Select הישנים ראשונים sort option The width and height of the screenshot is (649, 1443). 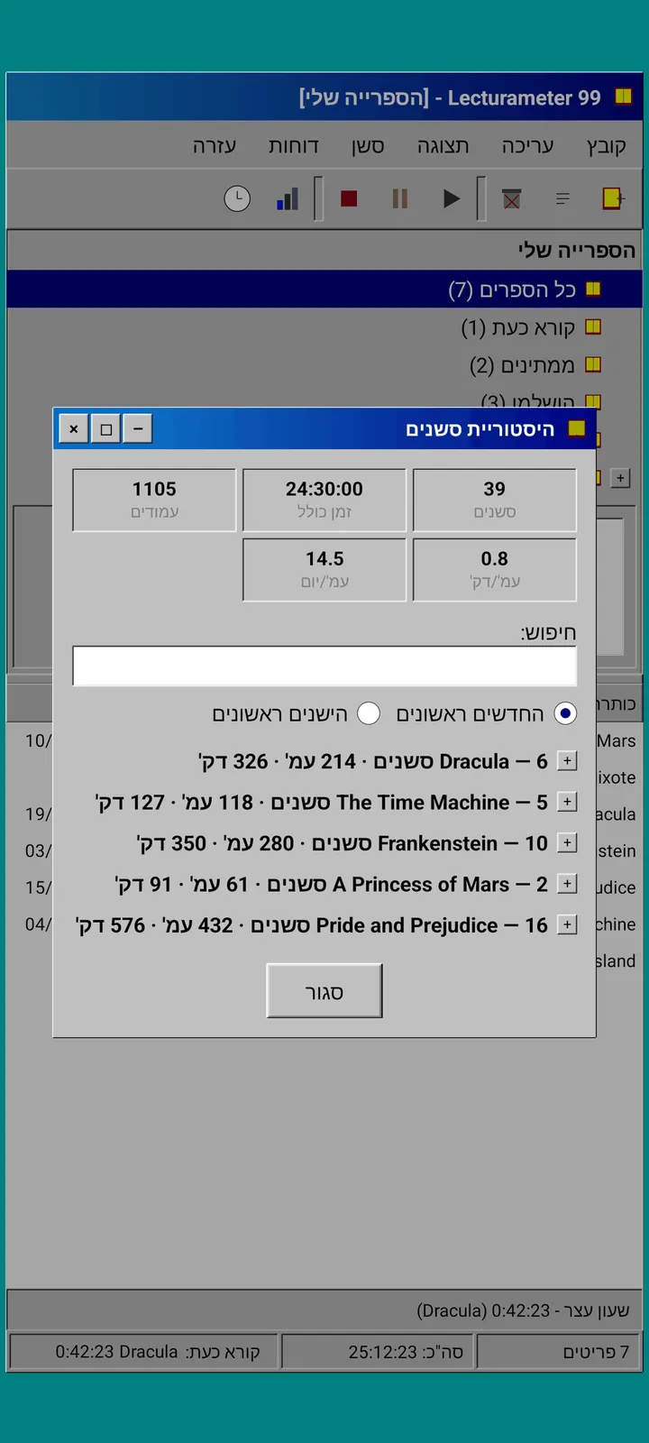[x=369, y=713]
